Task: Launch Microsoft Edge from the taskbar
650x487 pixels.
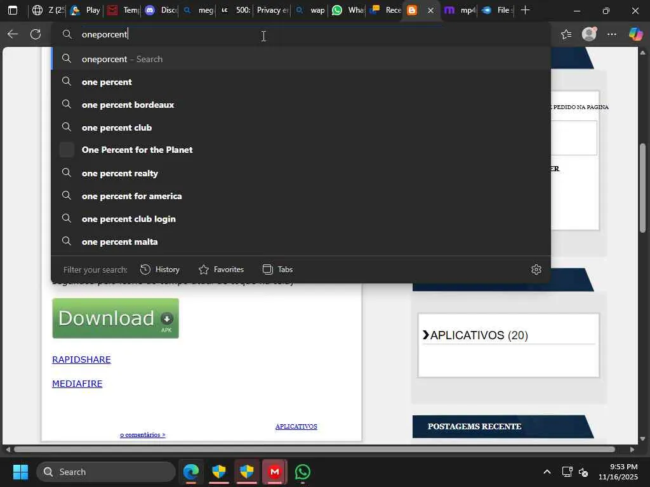Action: 191,472
